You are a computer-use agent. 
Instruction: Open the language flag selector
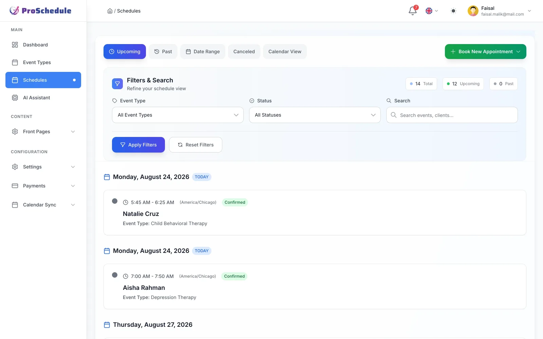pyautogui.click(x=432, y=11)
